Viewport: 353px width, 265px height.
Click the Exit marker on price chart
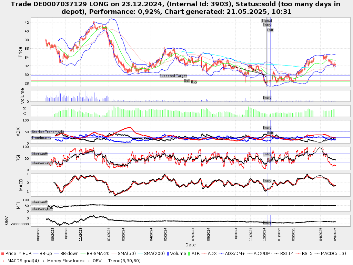point(270,30)
